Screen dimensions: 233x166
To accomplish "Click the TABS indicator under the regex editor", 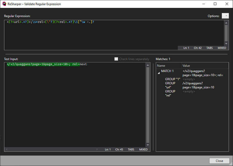I will pyautogui.click(x=209, y=48).
